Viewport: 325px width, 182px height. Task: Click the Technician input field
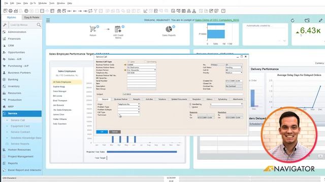pyautogui.click(x=128, y=115)
